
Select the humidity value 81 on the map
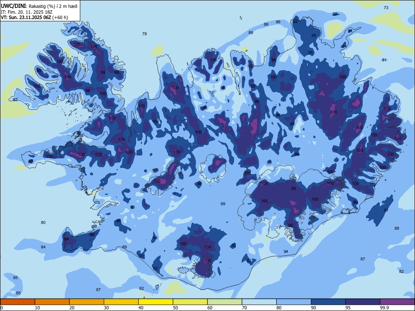[x=384, y=60]
